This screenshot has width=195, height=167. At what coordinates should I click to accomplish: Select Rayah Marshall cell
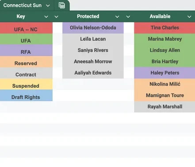click(164, 107)
